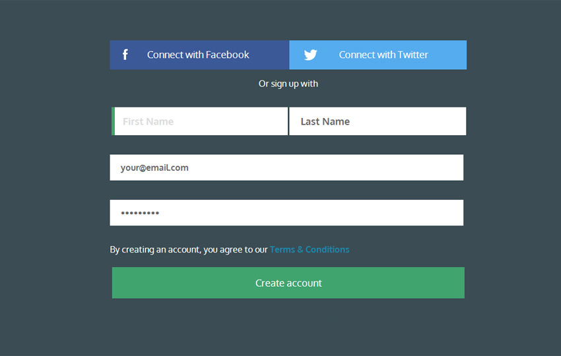
Task: Focus the password field with dots
Action: (286, 213)
